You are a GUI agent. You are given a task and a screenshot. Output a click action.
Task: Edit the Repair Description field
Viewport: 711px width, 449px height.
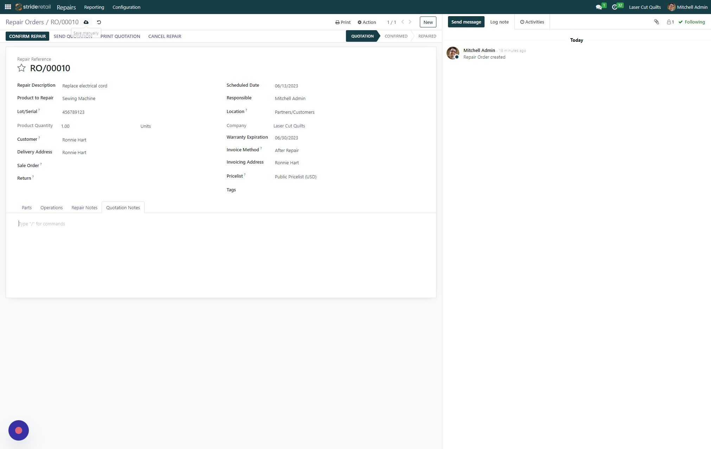pyautogui.click(x=138, y=86)
